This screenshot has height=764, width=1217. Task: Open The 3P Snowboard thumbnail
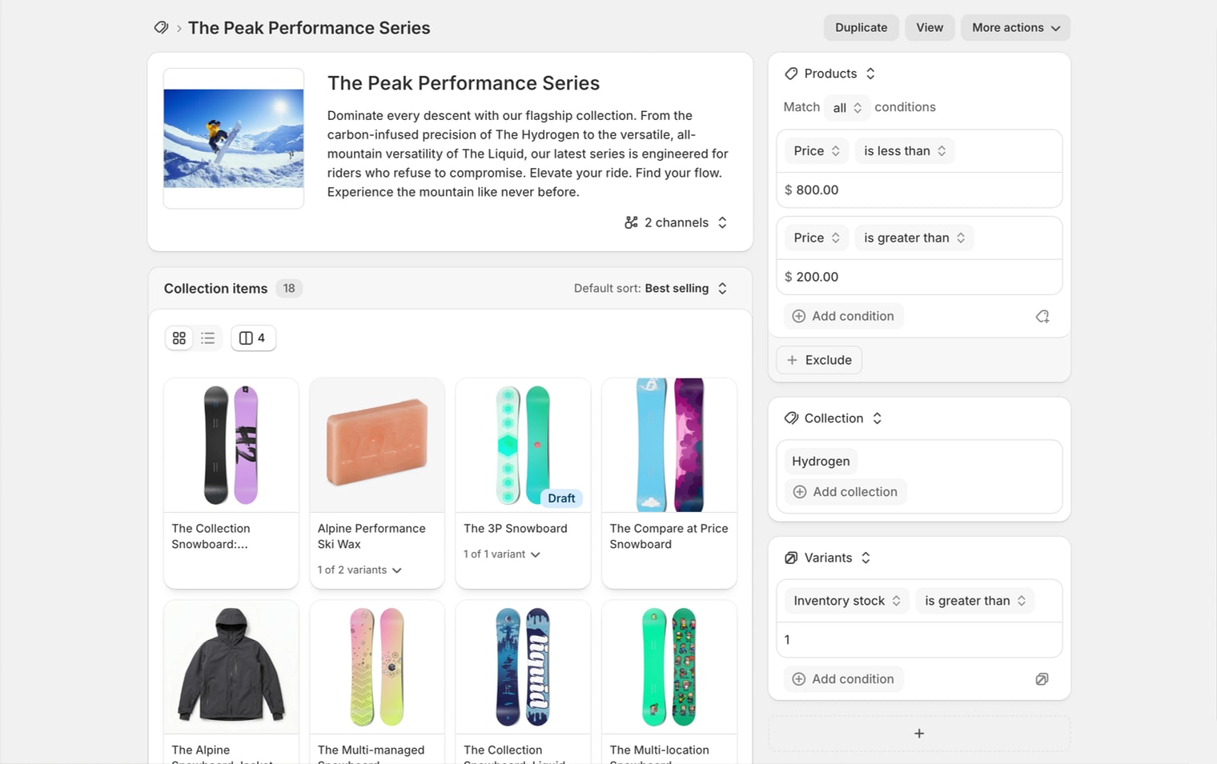click(523, 445)
